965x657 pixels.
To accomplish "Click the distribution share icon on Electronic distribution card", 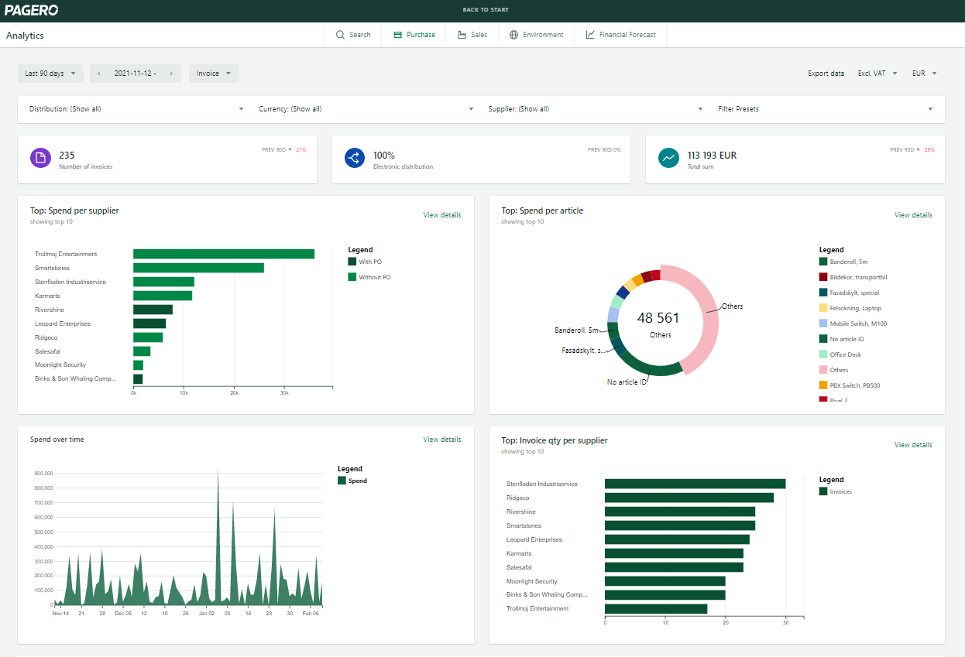I will click(x=354, y=157).
